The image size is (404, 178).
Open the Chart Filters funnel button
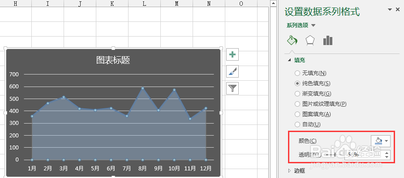(x=232, y=88)
